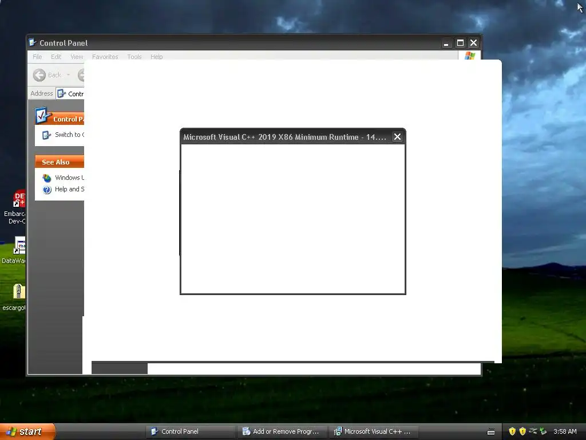Open the Windows Update link under See Also
This screenshot has height=440, width=586.
[x=69, y=178]
